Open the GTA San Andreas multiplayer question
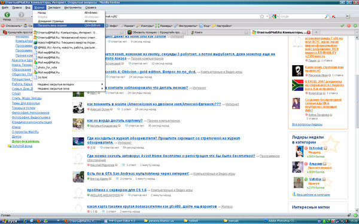 click(x=138, y=173)
